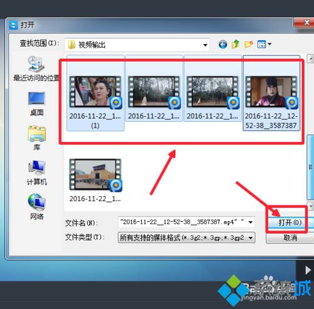
Task: Click the 取消 cancel button
Action: click(290, 238)
